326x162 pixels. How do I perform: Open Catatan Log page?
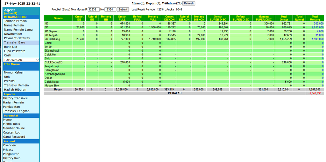[12, 132]
